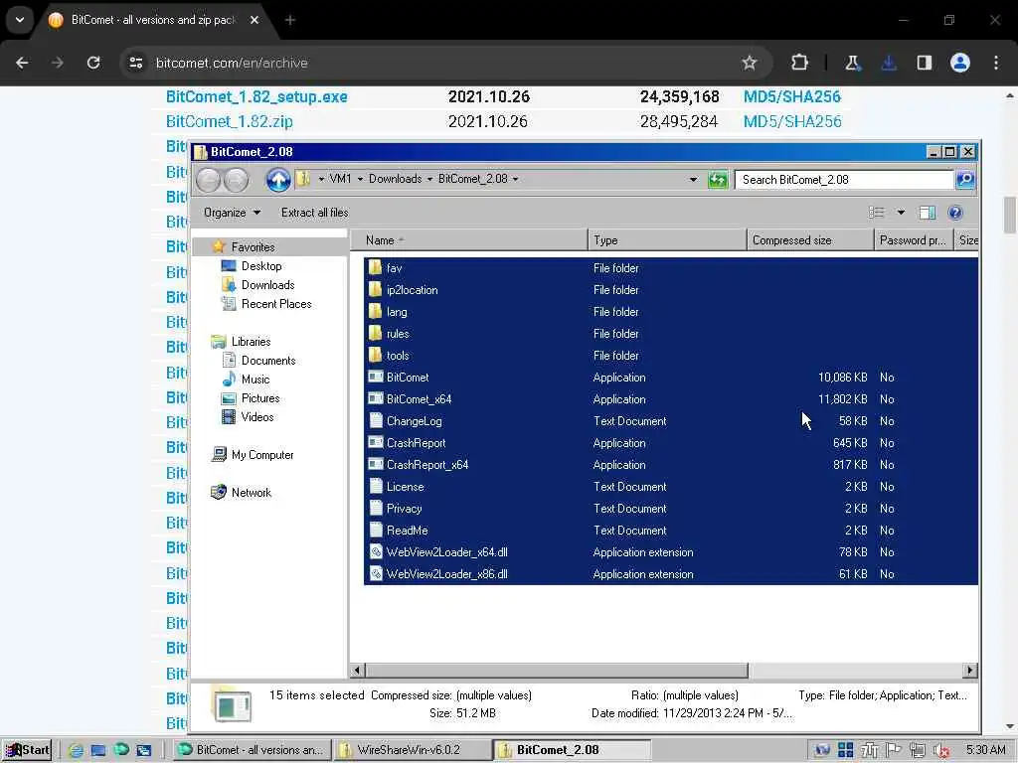Open Chrome side panel icon
The image size is (1018, 763).
point(925,63)
